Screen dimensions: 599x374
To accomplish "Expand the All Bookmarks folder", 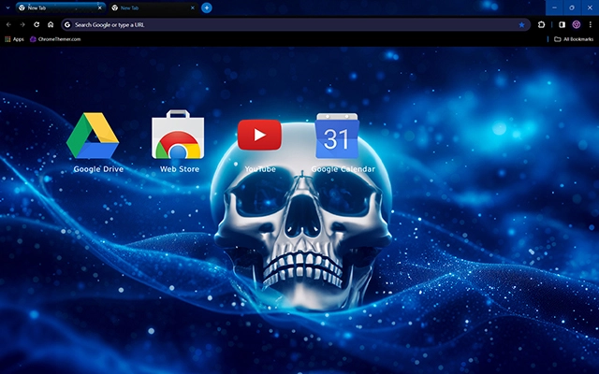I will point(574,39).
